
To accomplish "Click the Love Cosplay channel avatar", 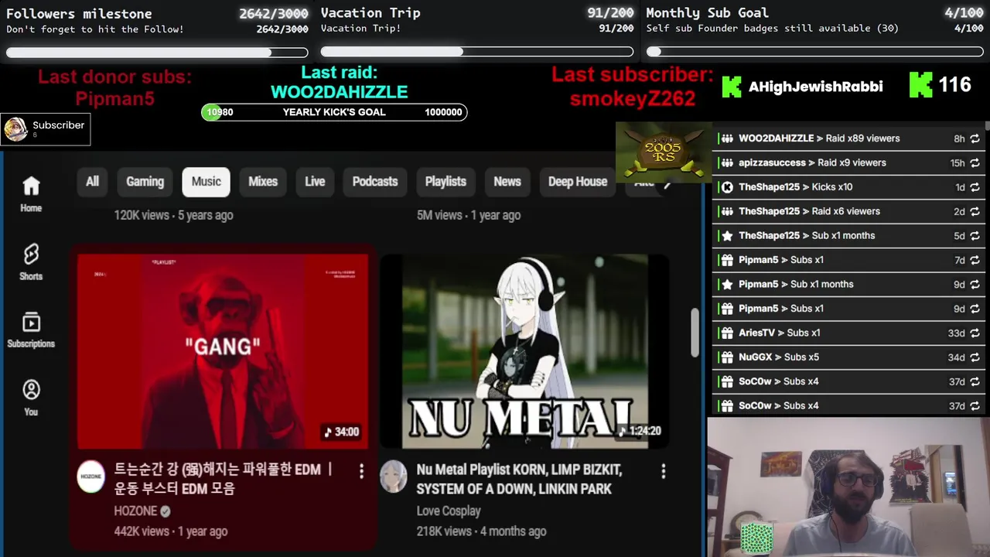I will click(393, 477).
